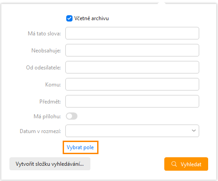The height and width of the screenshot is (181, 218).
Task: Click Vytvořit složku vyhledávání button
Action: (x=50, y=164)
